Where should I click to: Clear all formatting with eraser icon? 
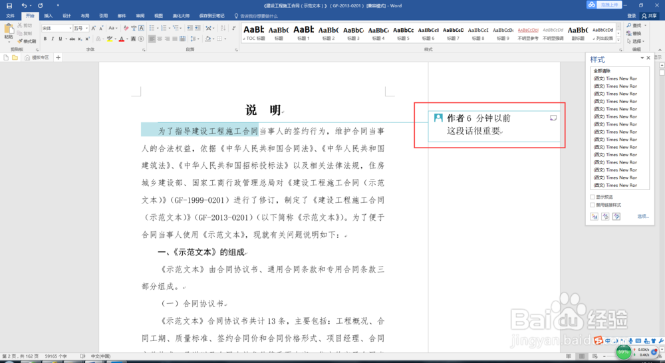pyautogui.click(x=126, y=28)
